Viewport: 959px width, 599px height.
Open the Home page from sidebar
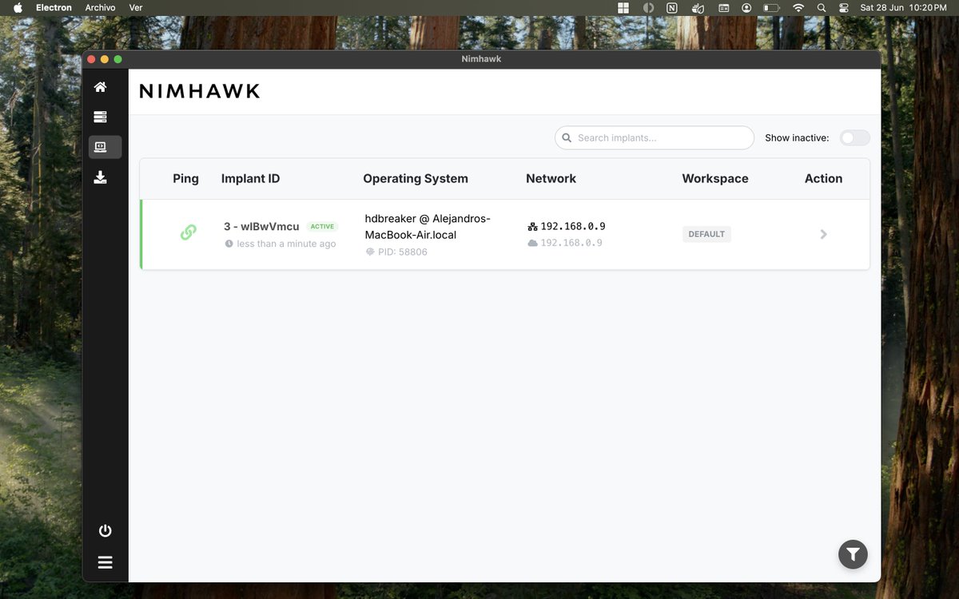100,86
